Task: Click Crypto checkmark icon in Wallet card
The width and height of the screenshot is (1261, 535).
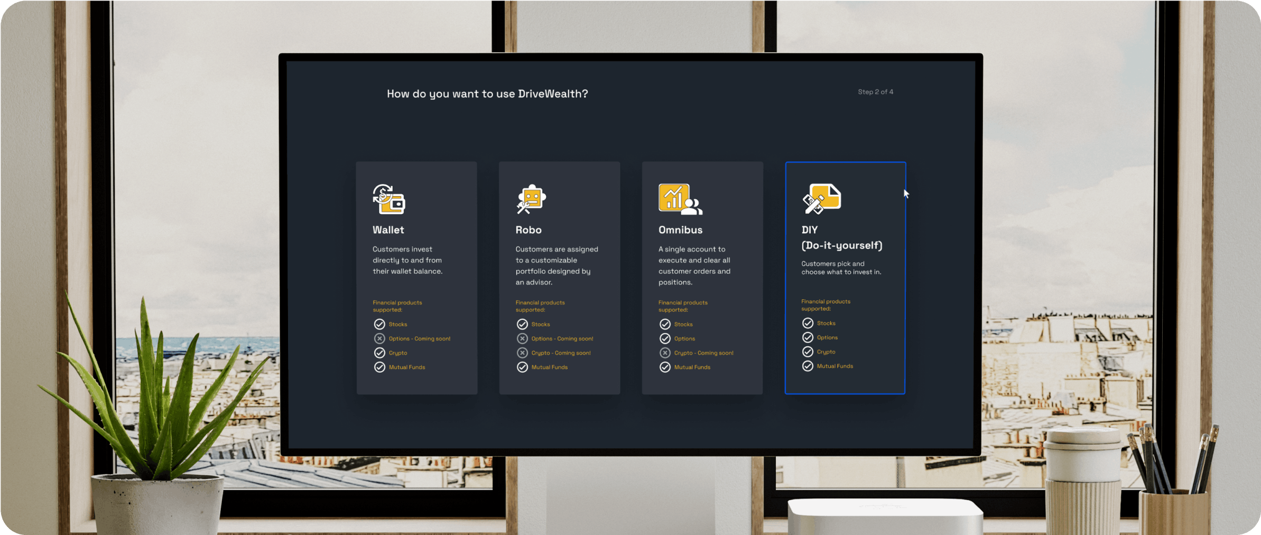Action: pyautogui.click(x=379, y=353)
